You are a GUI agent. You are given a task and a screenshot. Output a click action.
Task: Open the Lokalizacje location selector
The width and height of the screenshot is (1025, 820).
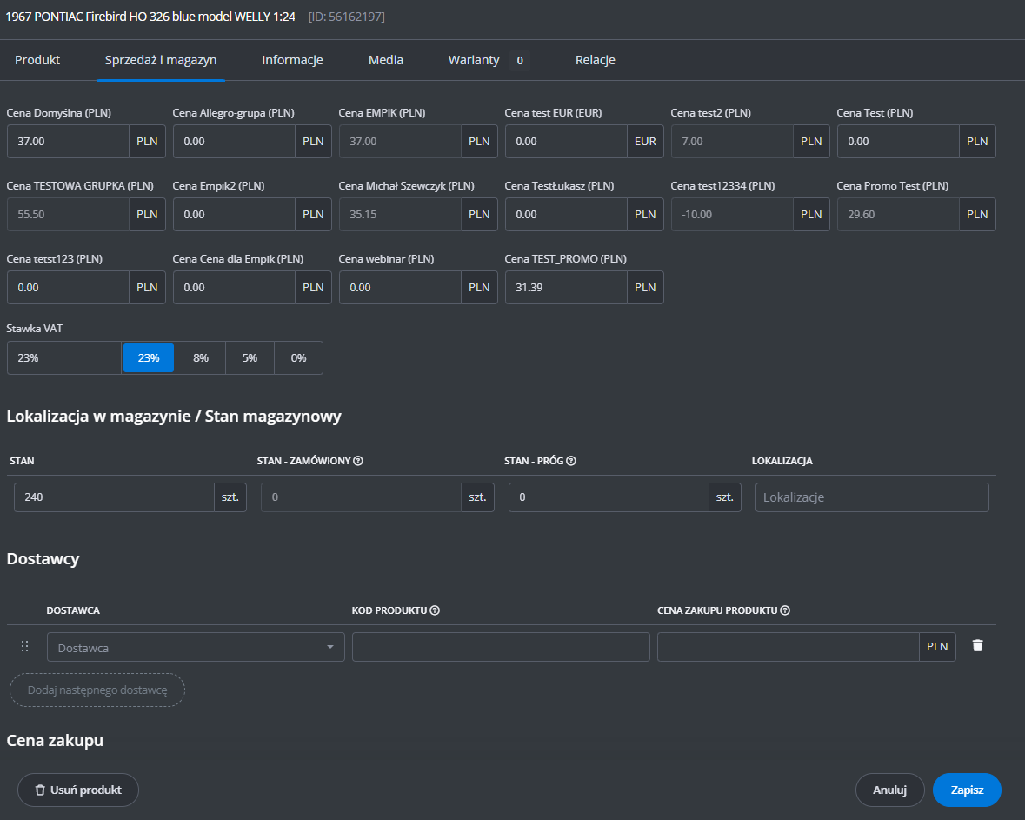871,497
